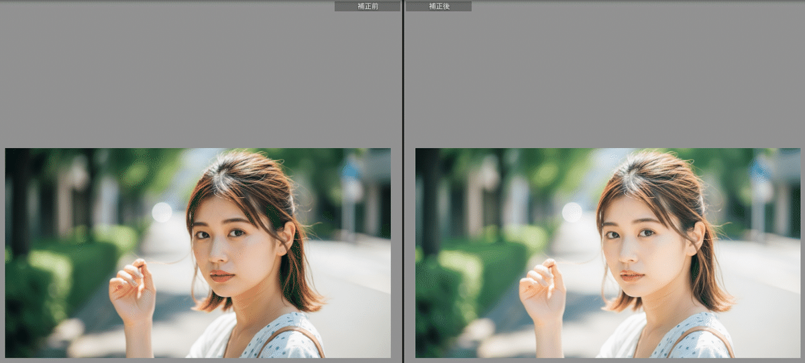The image size is (805, 363).
Task: Click the before photo on the left
Action: click(197, 252)
